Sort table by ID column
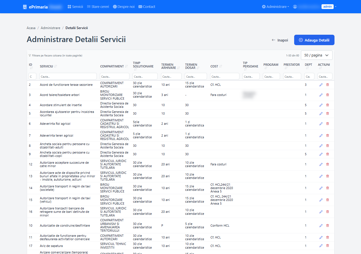The image size is (361, 254). click(x=31, y=68)
